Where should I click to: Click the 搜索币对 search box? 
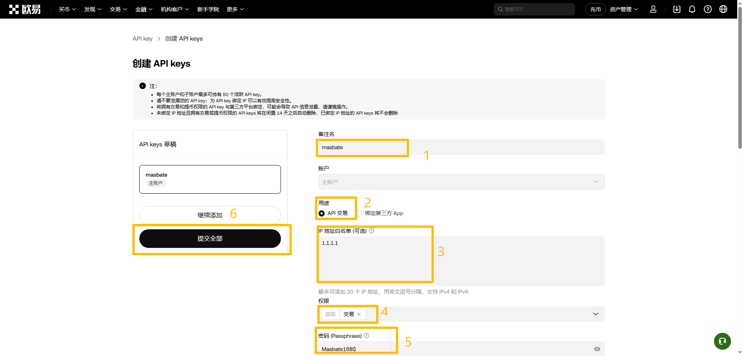(x=534, y=9)
